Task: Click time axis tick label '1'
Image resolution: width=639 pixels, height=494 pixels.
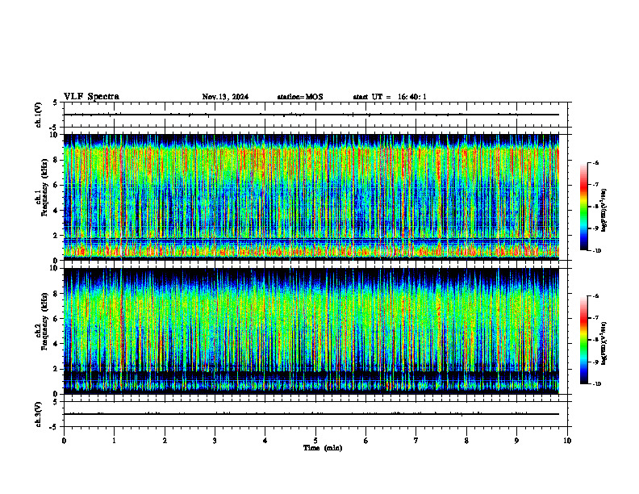Action: point(114,441)
